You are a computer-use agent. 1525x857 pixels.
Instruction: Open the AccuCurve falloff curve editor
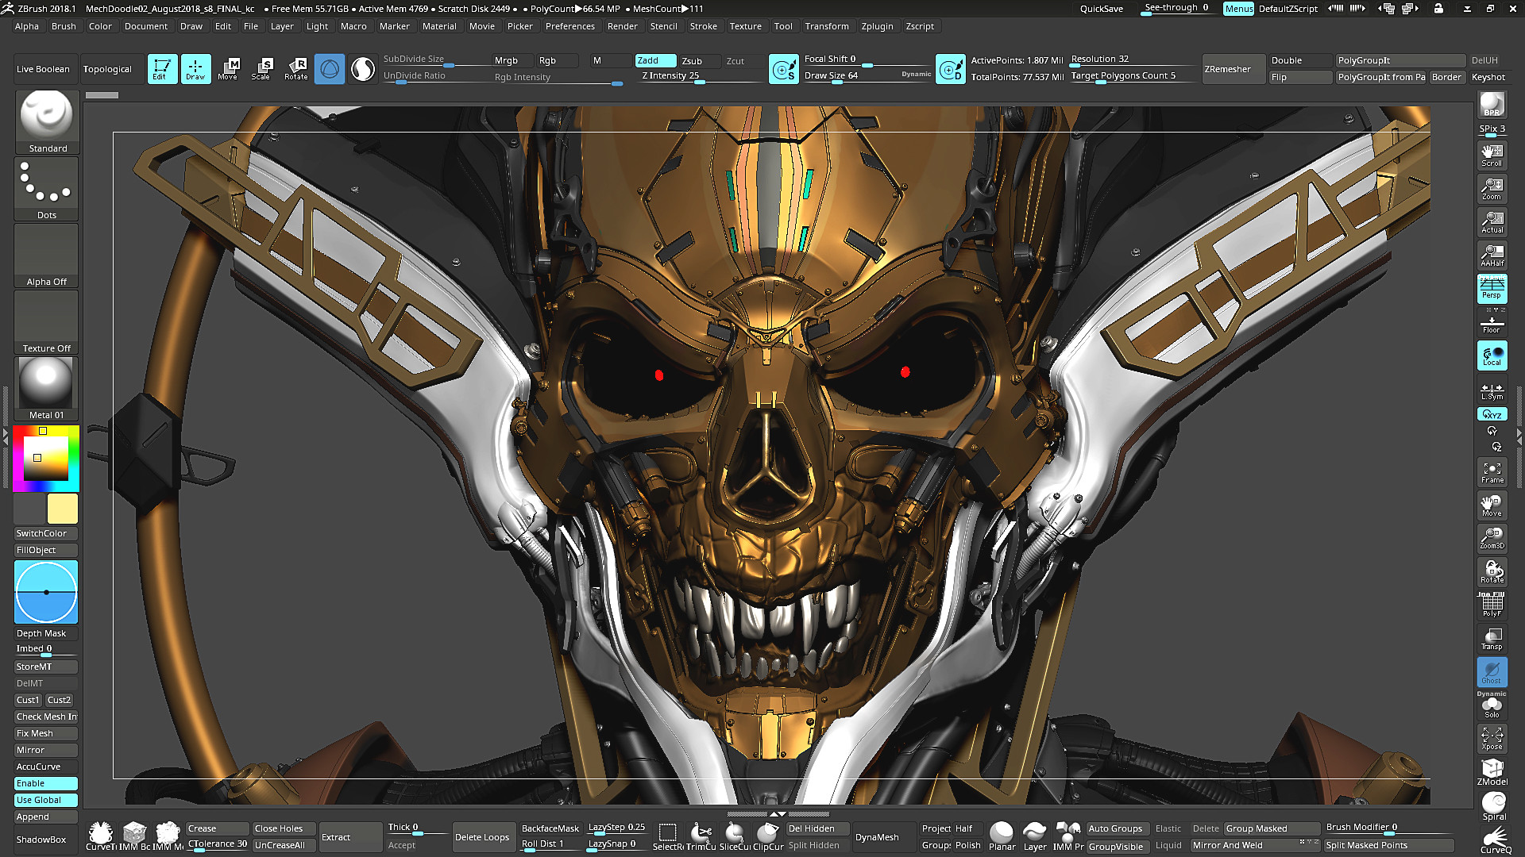point(46,767)
